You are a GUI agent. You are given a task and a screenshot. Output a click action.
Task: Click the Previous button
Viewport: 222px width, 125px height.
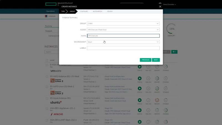(x=145, y=60)
